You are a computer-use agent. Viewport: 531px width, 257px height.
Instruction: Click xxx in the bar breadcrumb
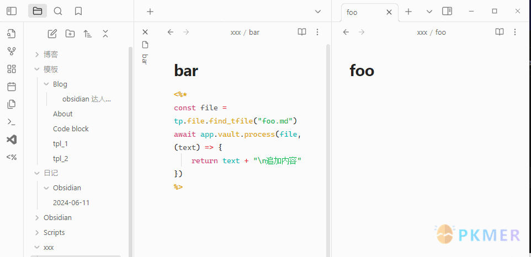point(236,33)
